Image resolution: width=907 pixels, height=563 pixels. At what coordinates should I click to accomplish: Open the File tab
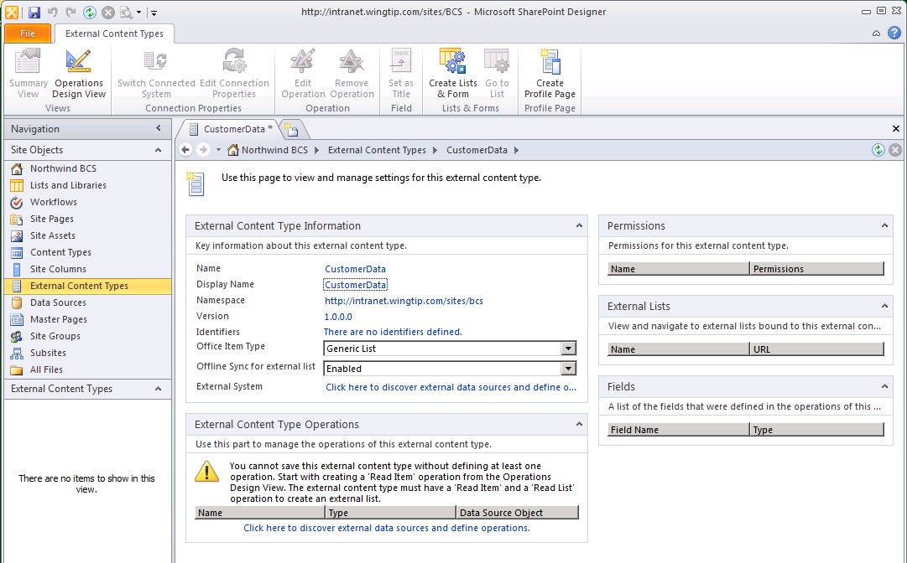coord(27,34)
